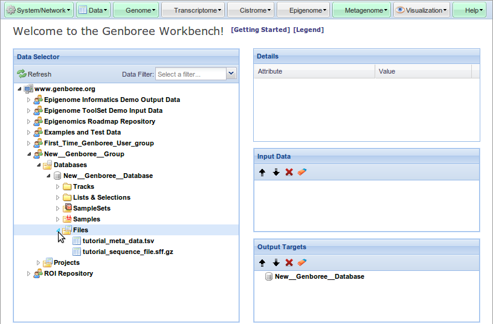Expand the Projects tree node
Screen dimensions: 493x324
39,263
